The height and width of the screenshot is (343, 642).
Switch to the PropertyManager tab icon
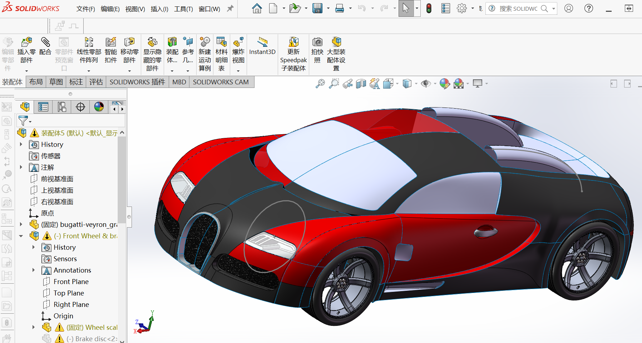pos(43,107)
